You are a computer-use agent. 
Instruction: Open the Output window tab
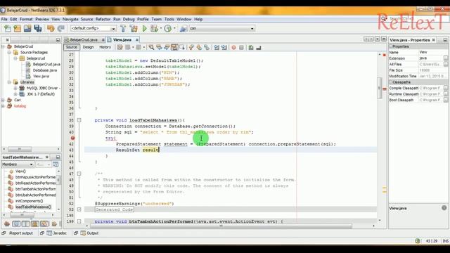(x=89, y=233)
